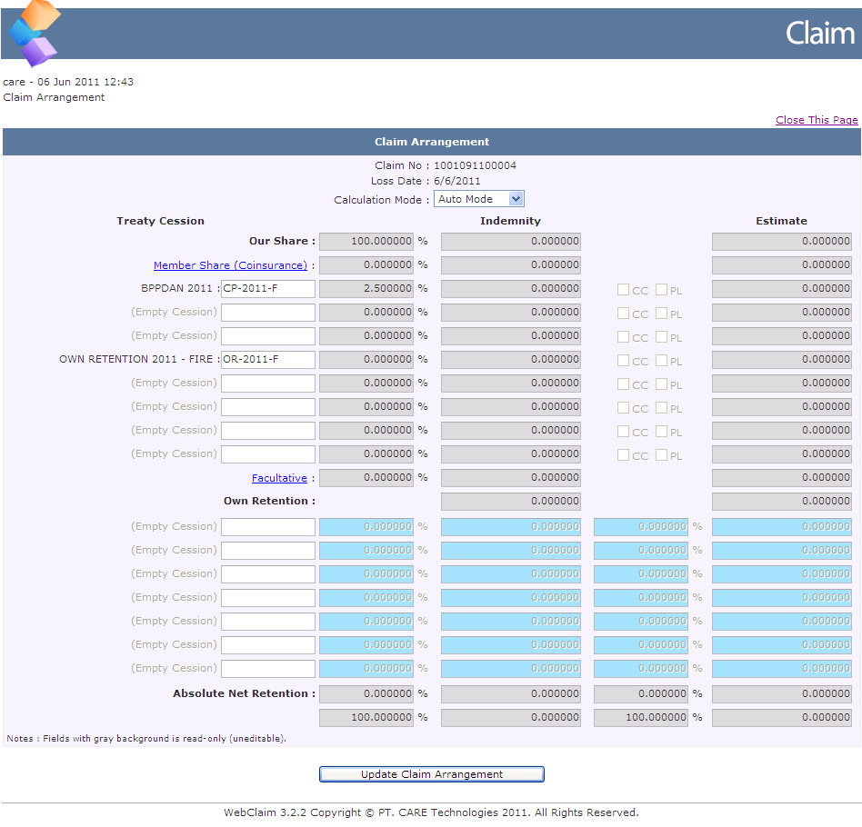Click the Facultative link

(279, 478)
